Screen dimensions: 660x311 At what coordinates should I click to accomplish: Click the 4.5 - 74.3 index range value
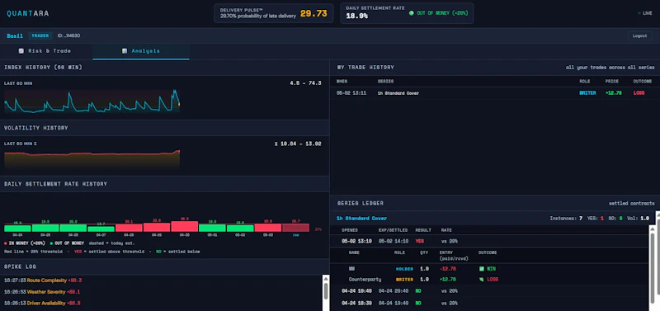click(305, 83)
